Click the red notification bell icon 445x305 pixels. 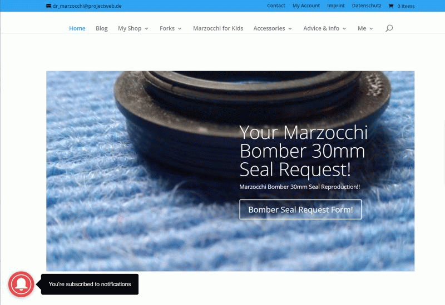[21, 284]
